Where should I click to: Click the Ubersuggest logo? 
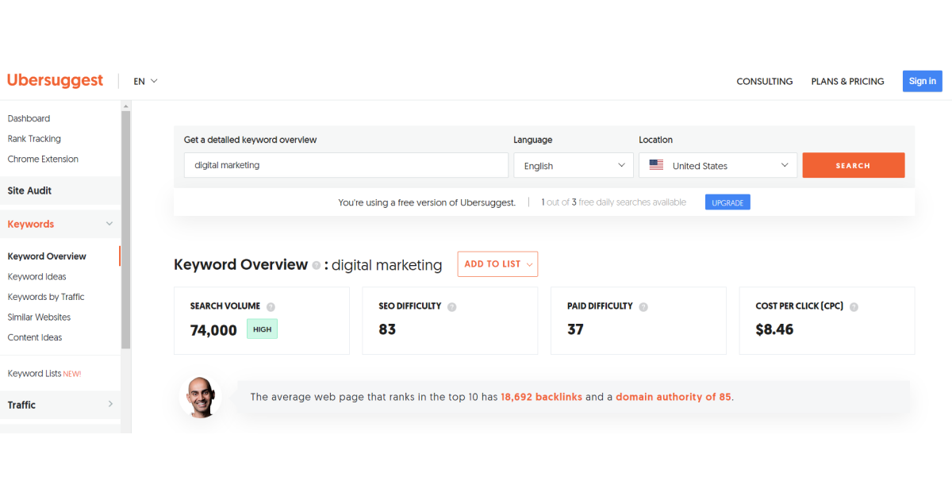point(55,80)
